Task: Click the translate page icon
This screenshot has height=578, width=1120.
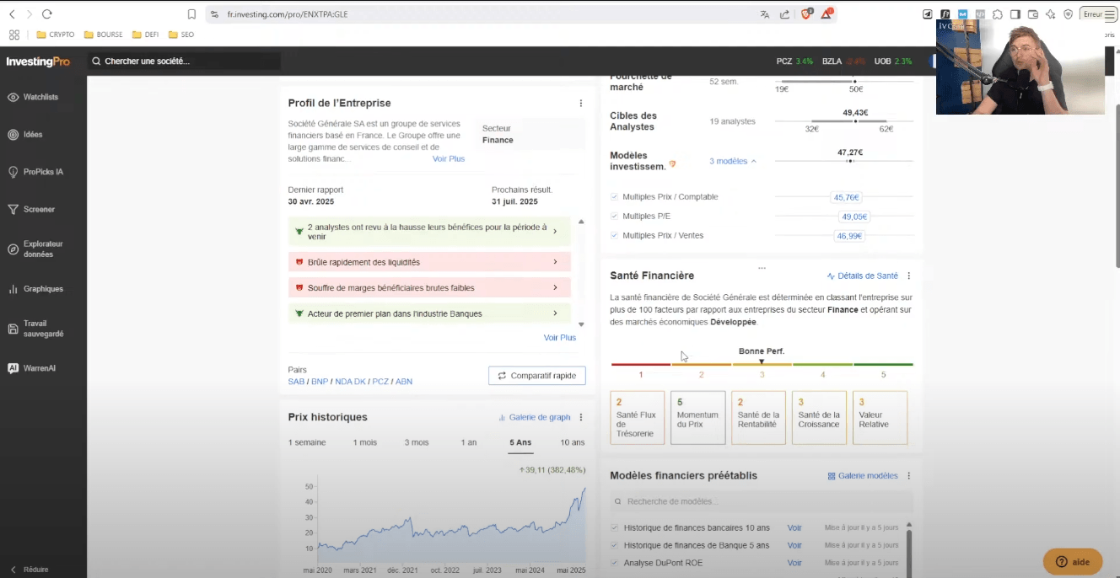Action: [765, 14]
